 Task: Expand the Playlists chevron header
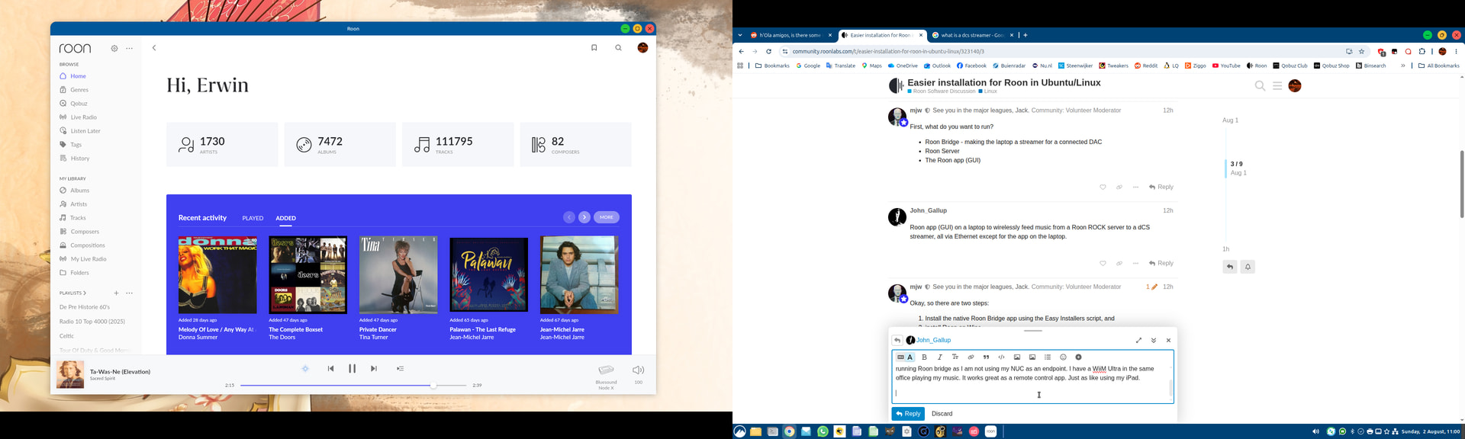click(x=73, y=293)
